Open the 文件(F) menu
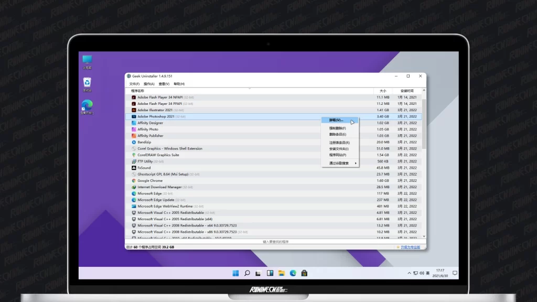Screen dimensions: 537x302 (134, 84)
